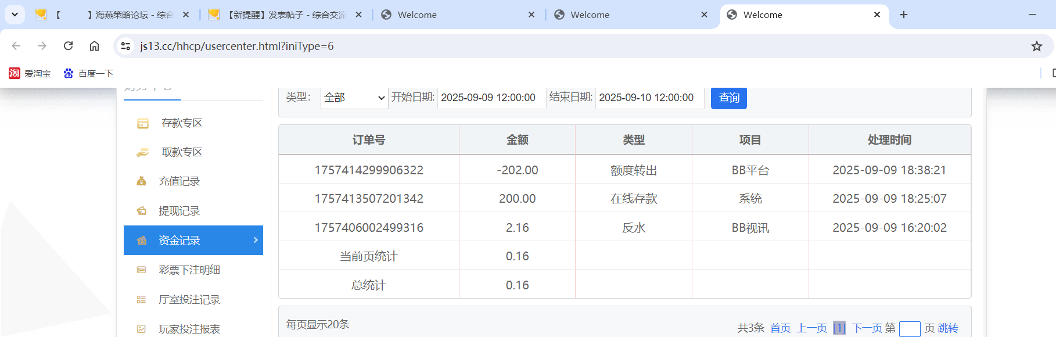Screen dimensions: 1056x337
Task: Go forward to next page
Action: [x=42, y=46]
